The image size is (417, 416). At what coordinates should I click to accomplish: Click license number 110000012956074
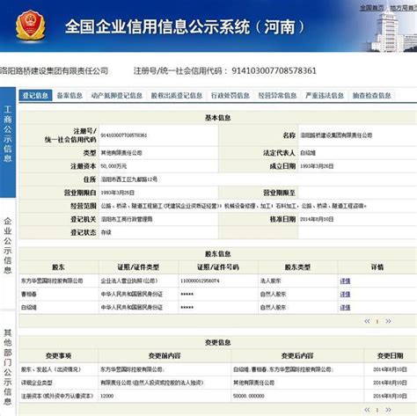[200, 281]
